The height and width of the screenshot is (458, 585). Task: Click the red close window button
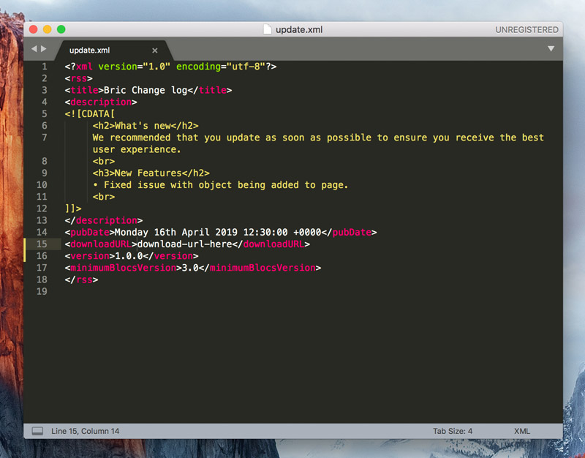pyautogui.click(x=33, y=29)
